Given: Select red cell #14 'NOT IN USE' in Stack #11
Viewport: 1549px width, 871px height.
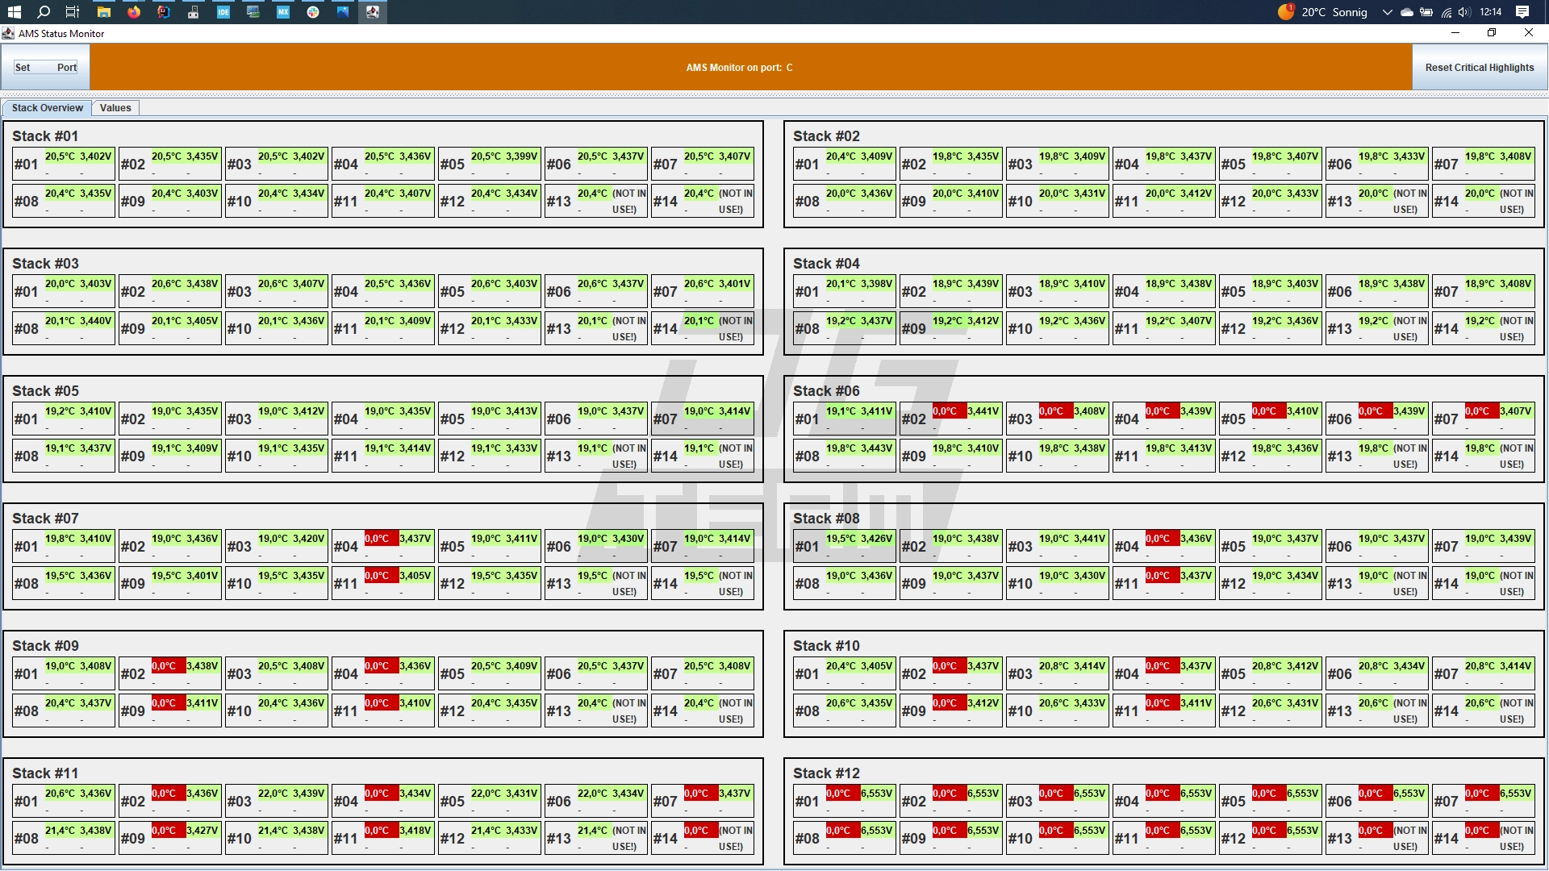Looking at the screenshot, I should tap(703, 838).
